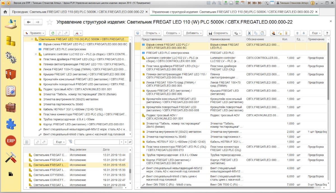Viewport: 336px width, 193px height.
Task: Sort revisions by Дата column header
Action: point(115,150)
